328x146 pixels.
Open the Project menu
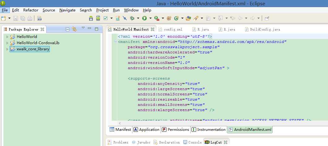pyautogui.click(x=102, y=10)
